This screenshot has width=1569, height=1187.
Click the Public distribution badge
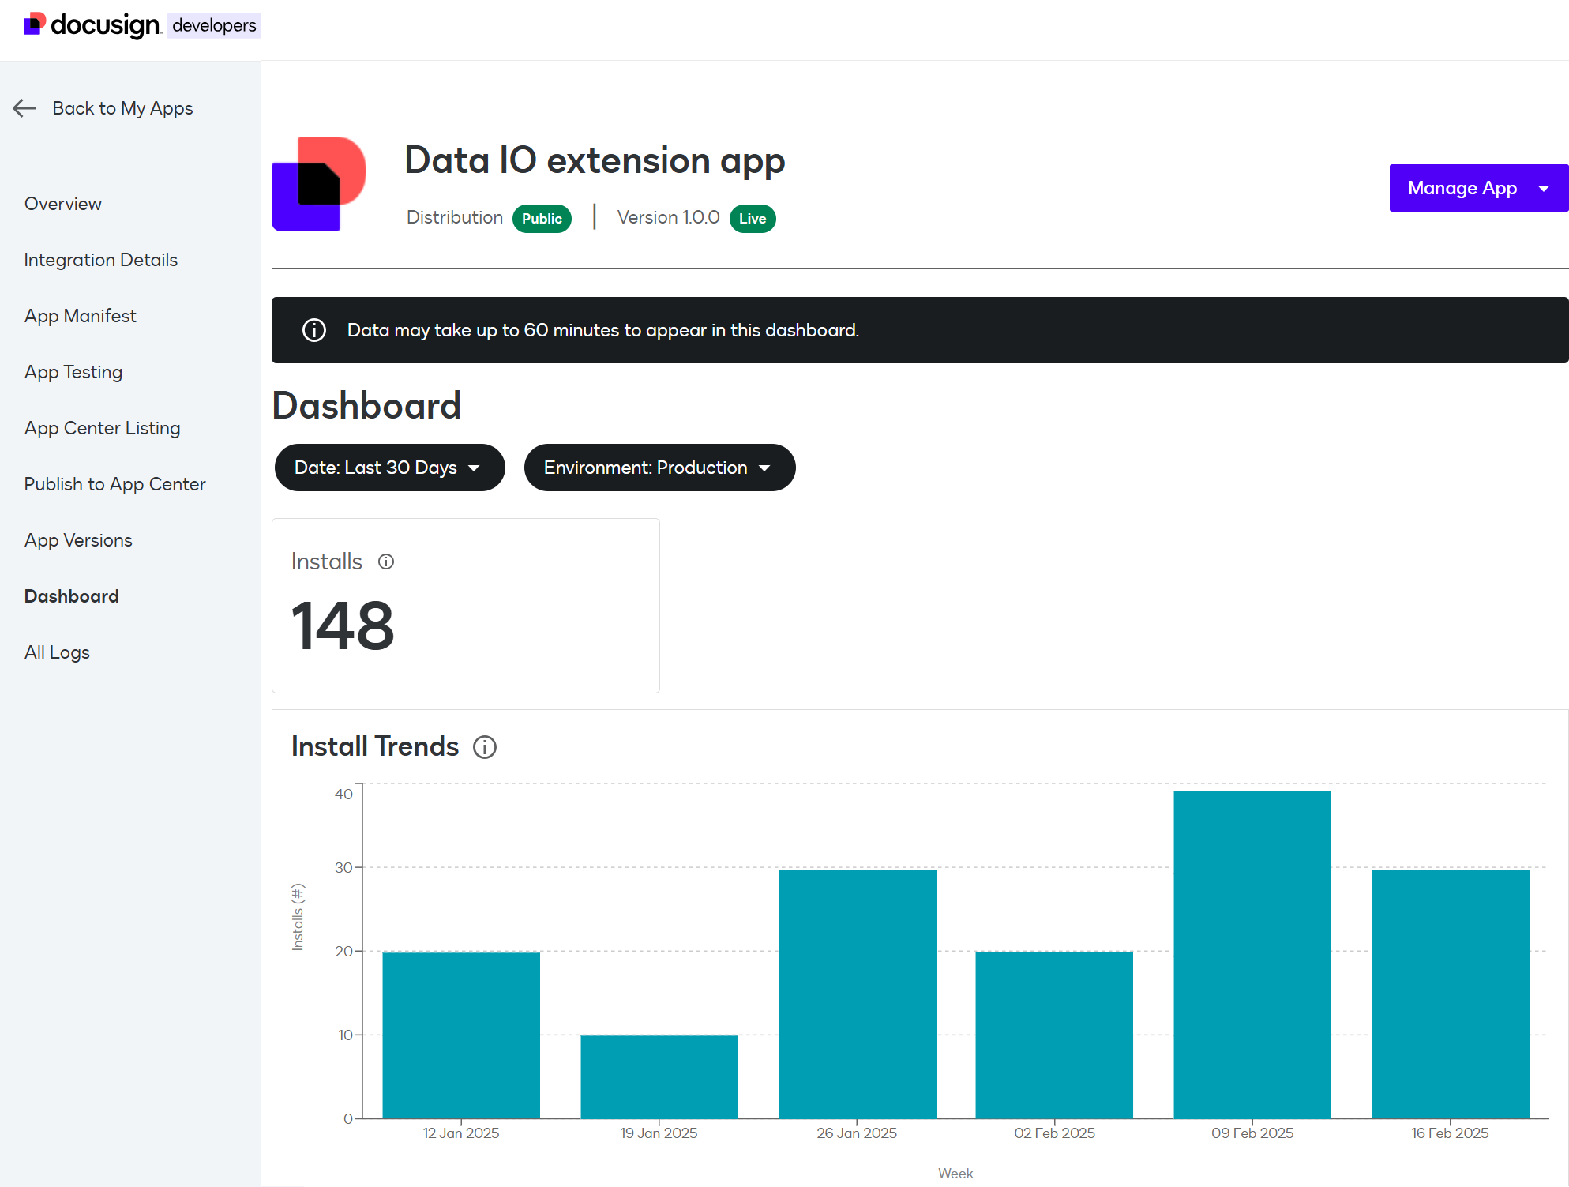coord(542,218)
